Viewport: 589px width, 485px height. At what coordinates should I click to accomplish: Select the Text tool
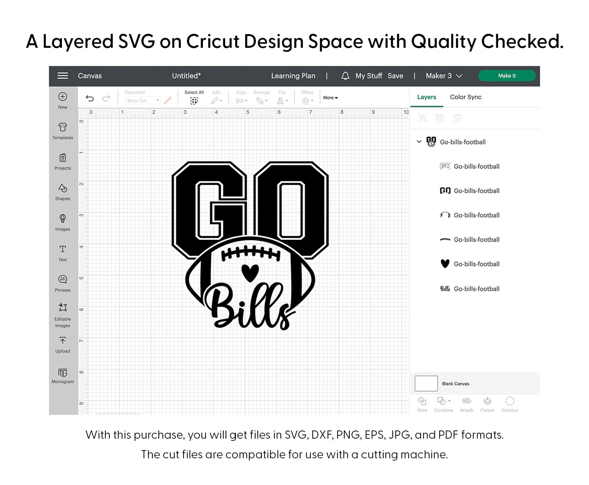(x=63, y=253)
